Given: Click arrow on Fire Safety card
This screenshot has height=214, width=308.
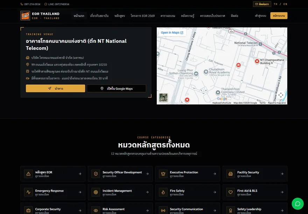Looking at the screenshot, I should tap(215, 192).
